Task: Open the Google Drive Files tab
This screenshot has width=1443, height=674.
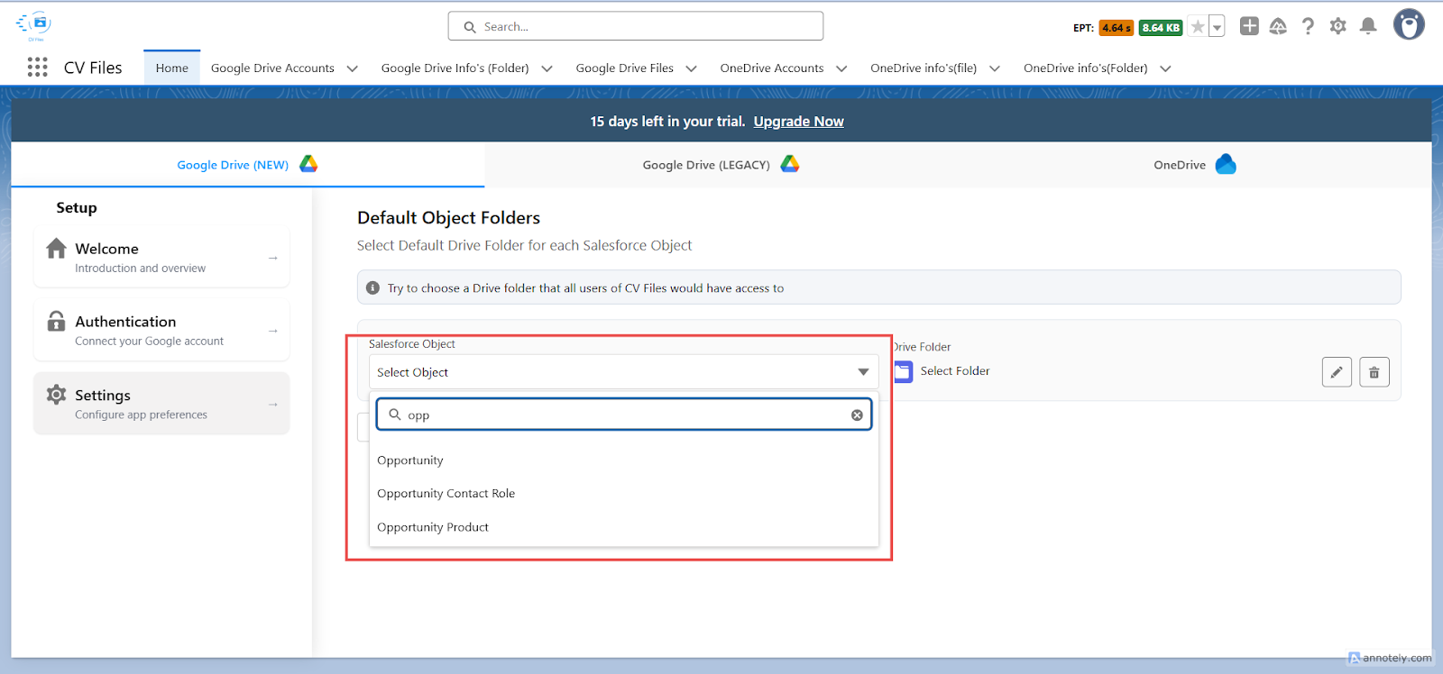Action: pos(624,68)
